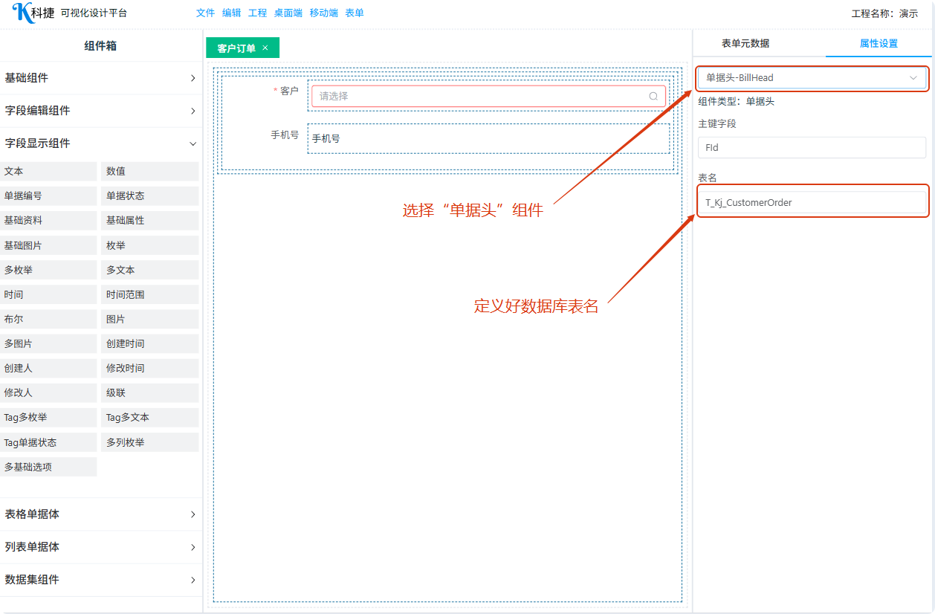Pick the Tag多枚举 component
This screenshot has width=935, height=614.
pyautogui.click(x=49, y=418)
